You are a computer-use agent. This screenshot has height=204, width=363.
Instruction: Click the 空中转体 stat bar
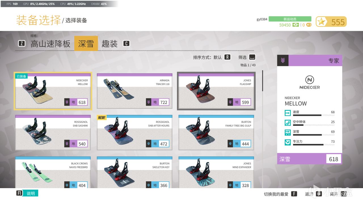314,125
